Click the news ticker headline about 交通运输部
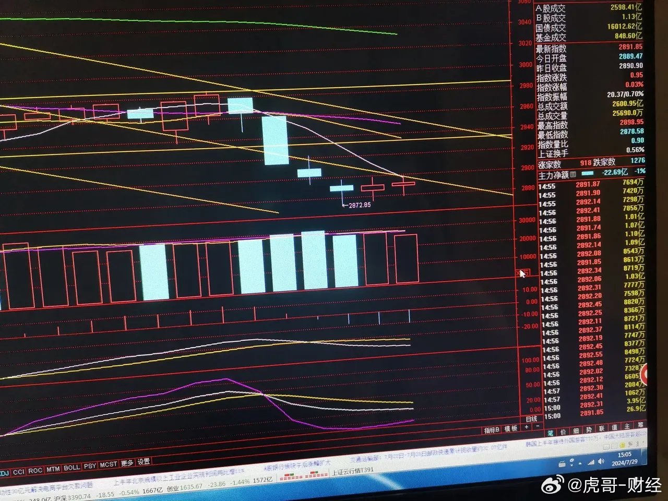This screenshot has width=668, height=501. click(428, 453)
